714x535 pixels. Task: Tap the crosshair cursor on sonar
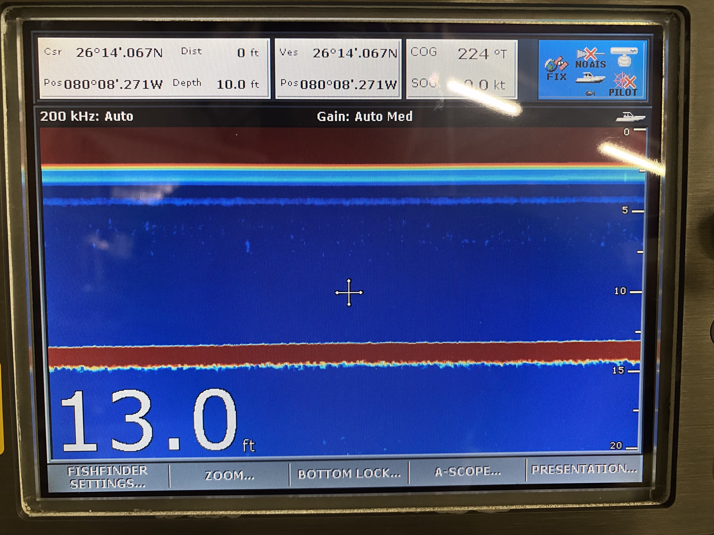coord(349,293)
